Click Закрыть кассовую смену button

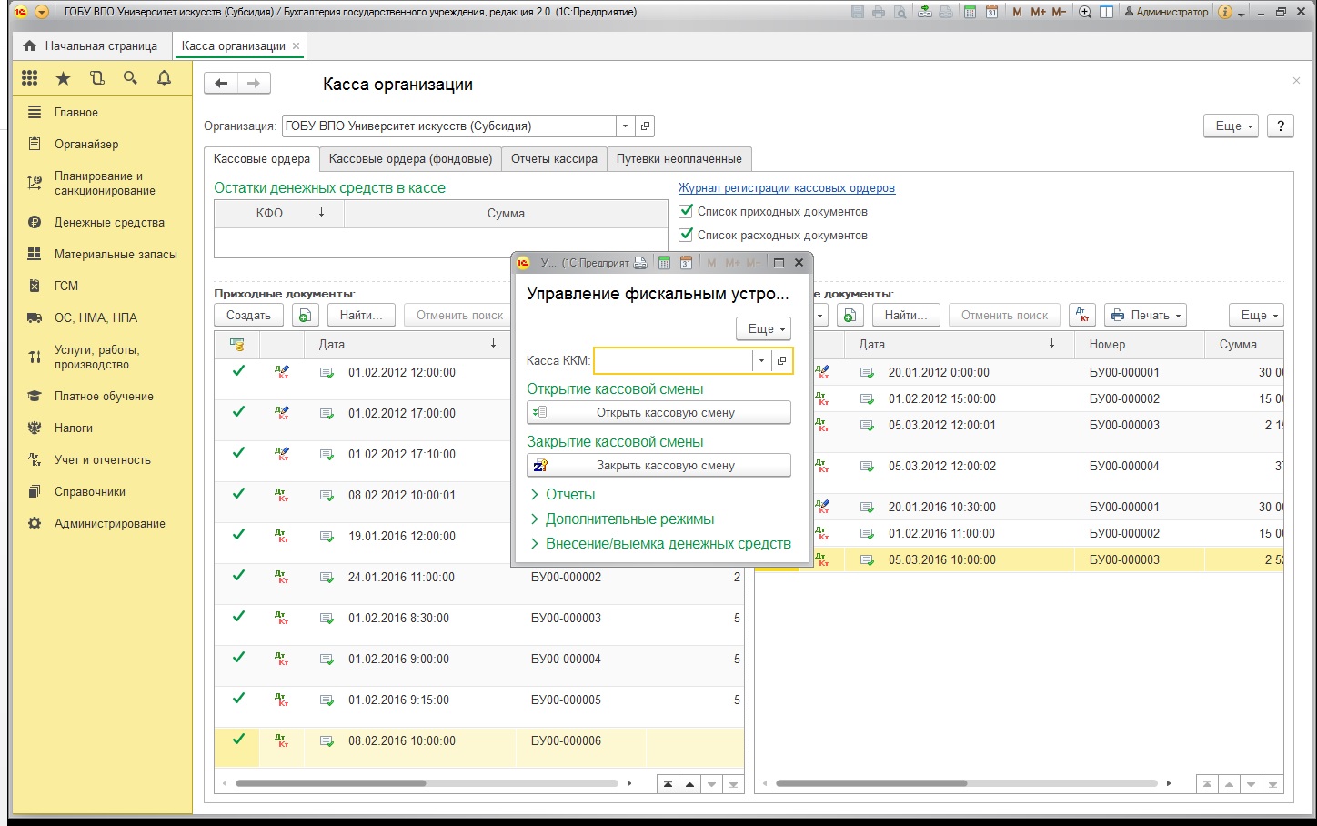coord(658,465)
